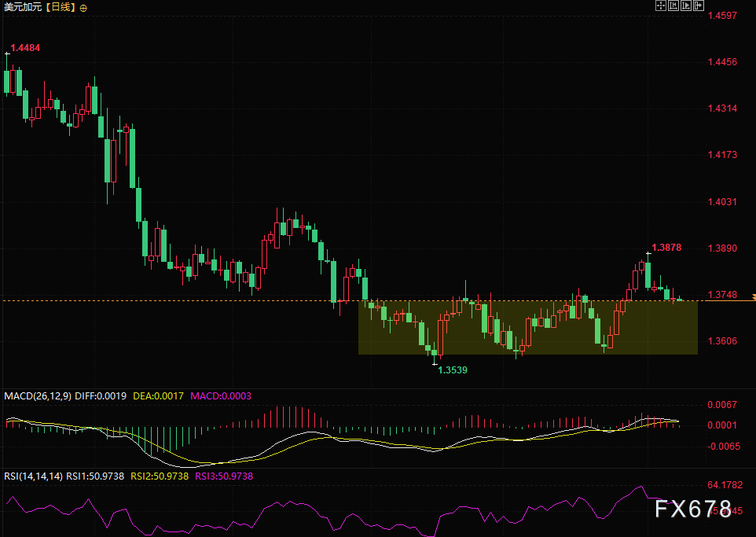Click the circled plus icon beside 日线

click(84, 7)
